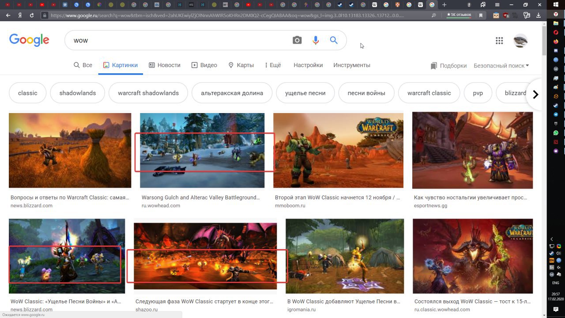Open esportnews.gg Orgrimmar image
Screen dimensions: 565x318
point(472,150)
